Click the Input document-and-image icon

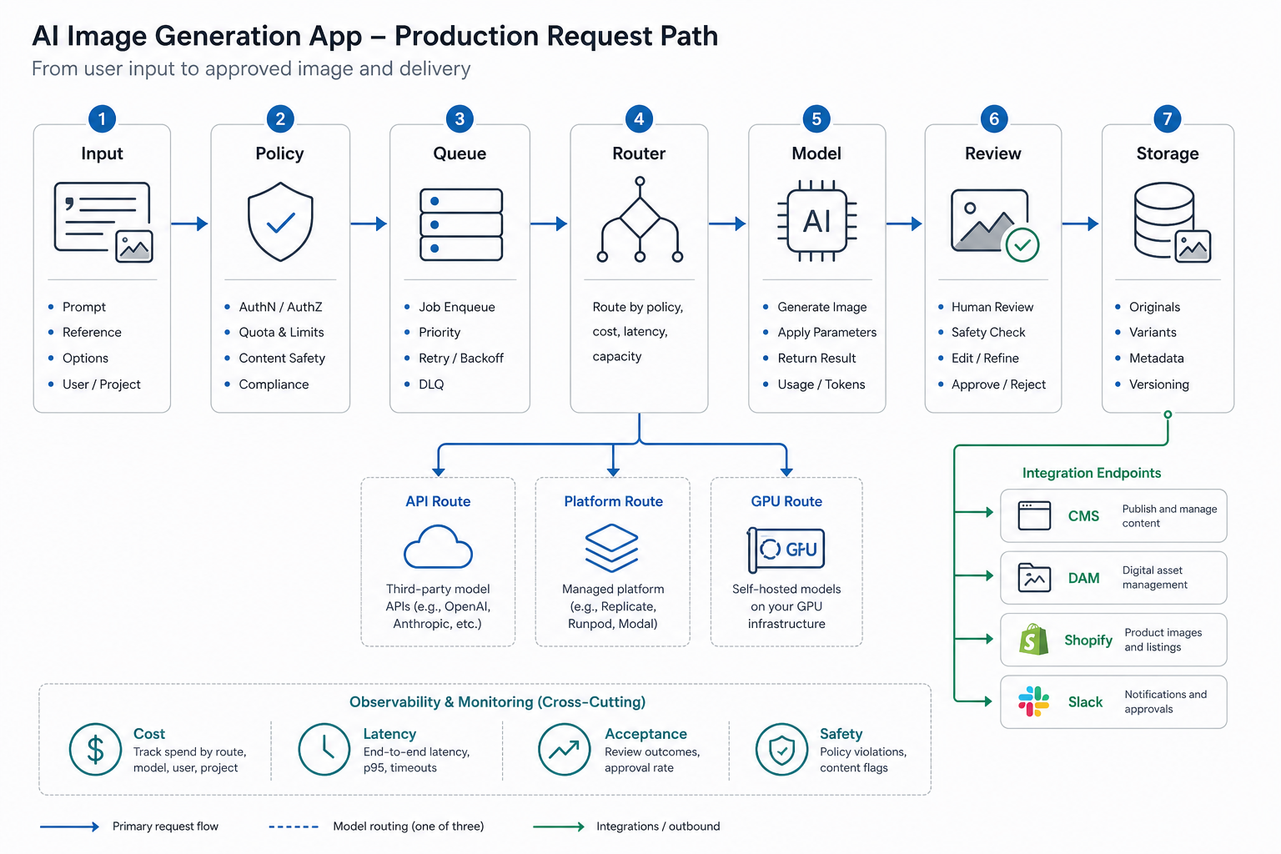[103, 222]
